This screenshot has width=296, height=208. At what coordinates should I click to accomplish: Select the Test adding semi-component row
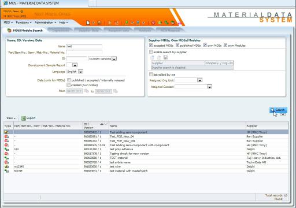[146, 132]
